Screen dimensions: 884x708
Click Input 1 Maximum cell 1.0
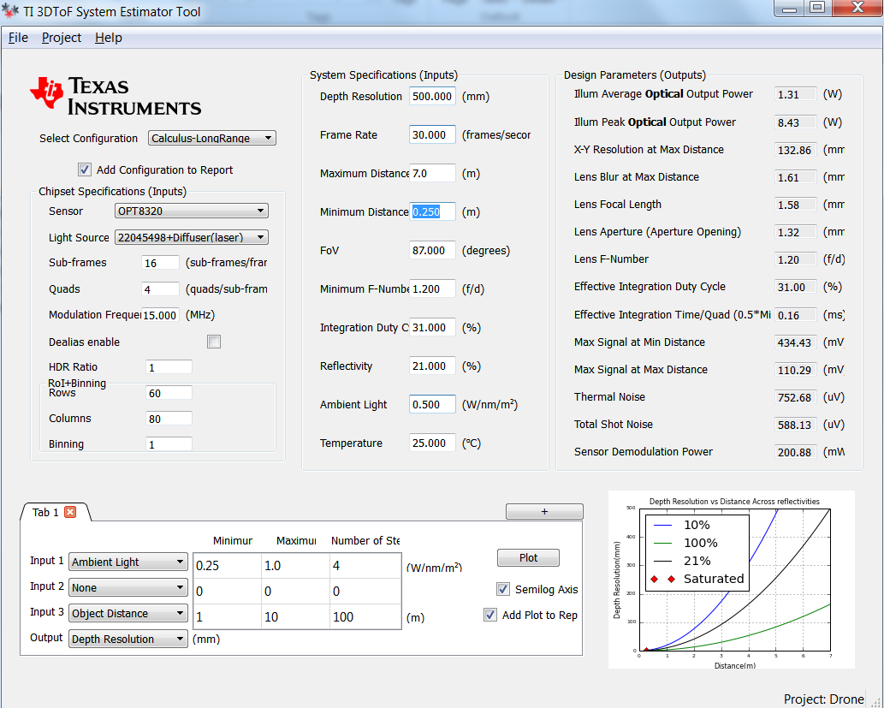pyautogui.click(x=296, y=566)
